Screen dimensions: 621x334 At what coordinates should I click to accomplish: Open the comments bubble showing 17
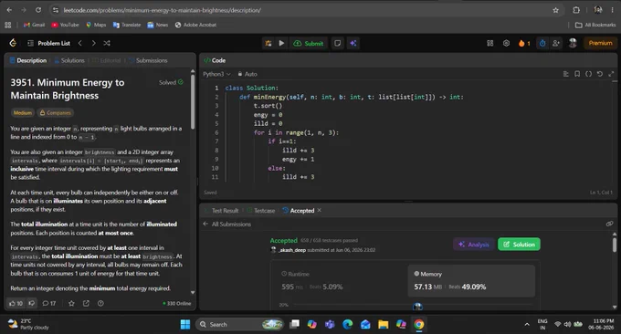[x=49, y=303]
